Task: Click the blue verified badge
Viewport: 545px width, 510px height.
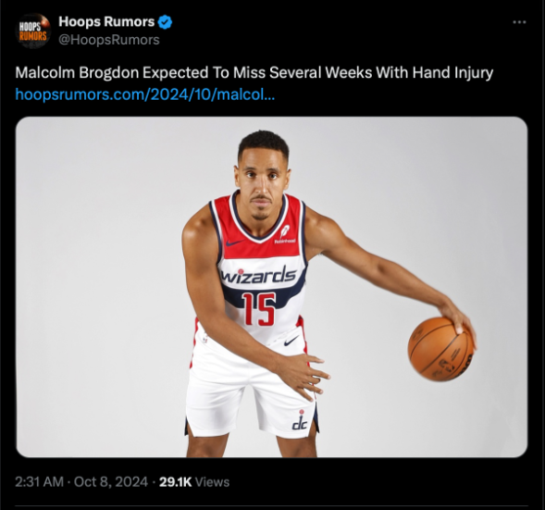Action: click(165, 22)
